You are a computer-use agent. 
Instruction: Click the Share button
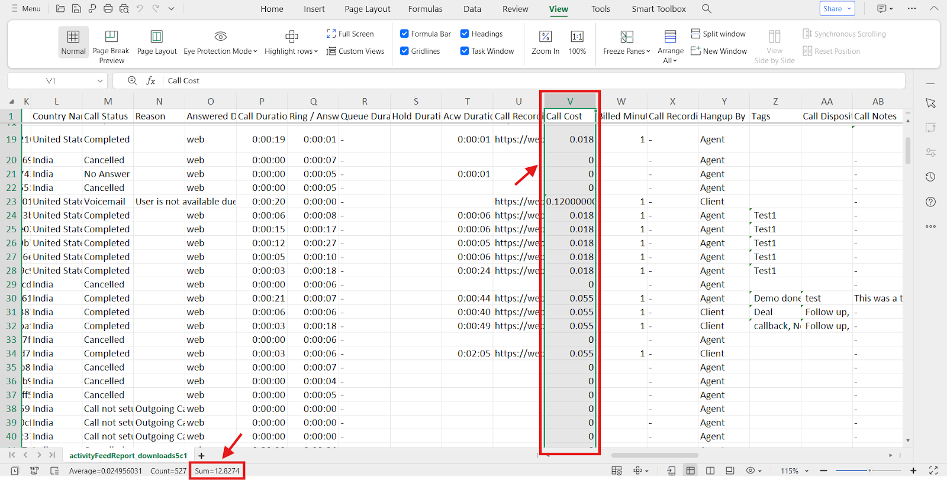837,8
